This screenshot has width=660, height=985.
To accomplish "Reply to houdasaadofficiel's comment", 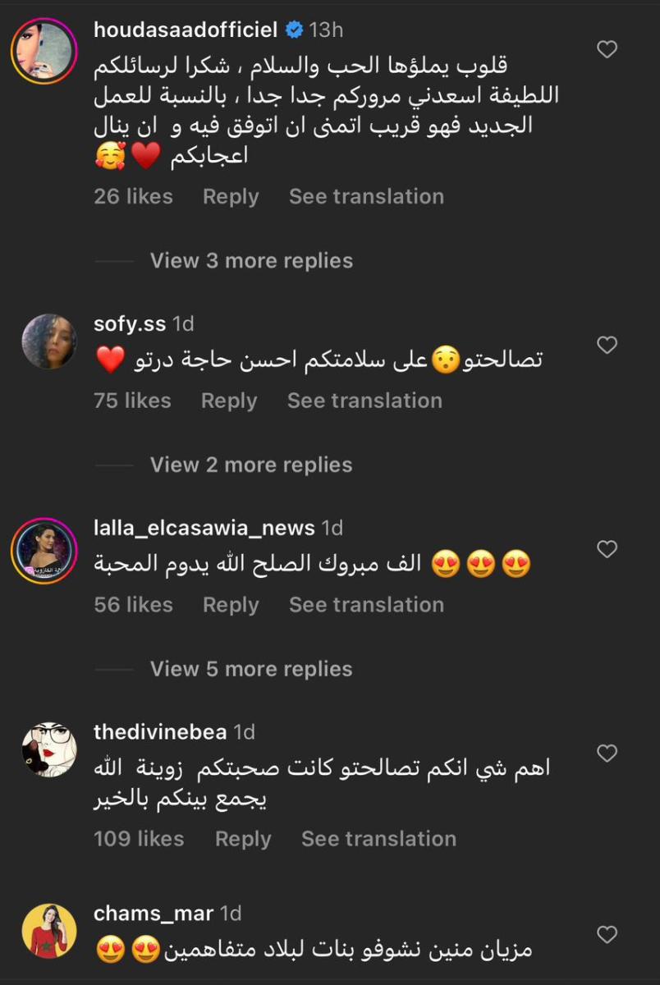I will pos(231,197).
